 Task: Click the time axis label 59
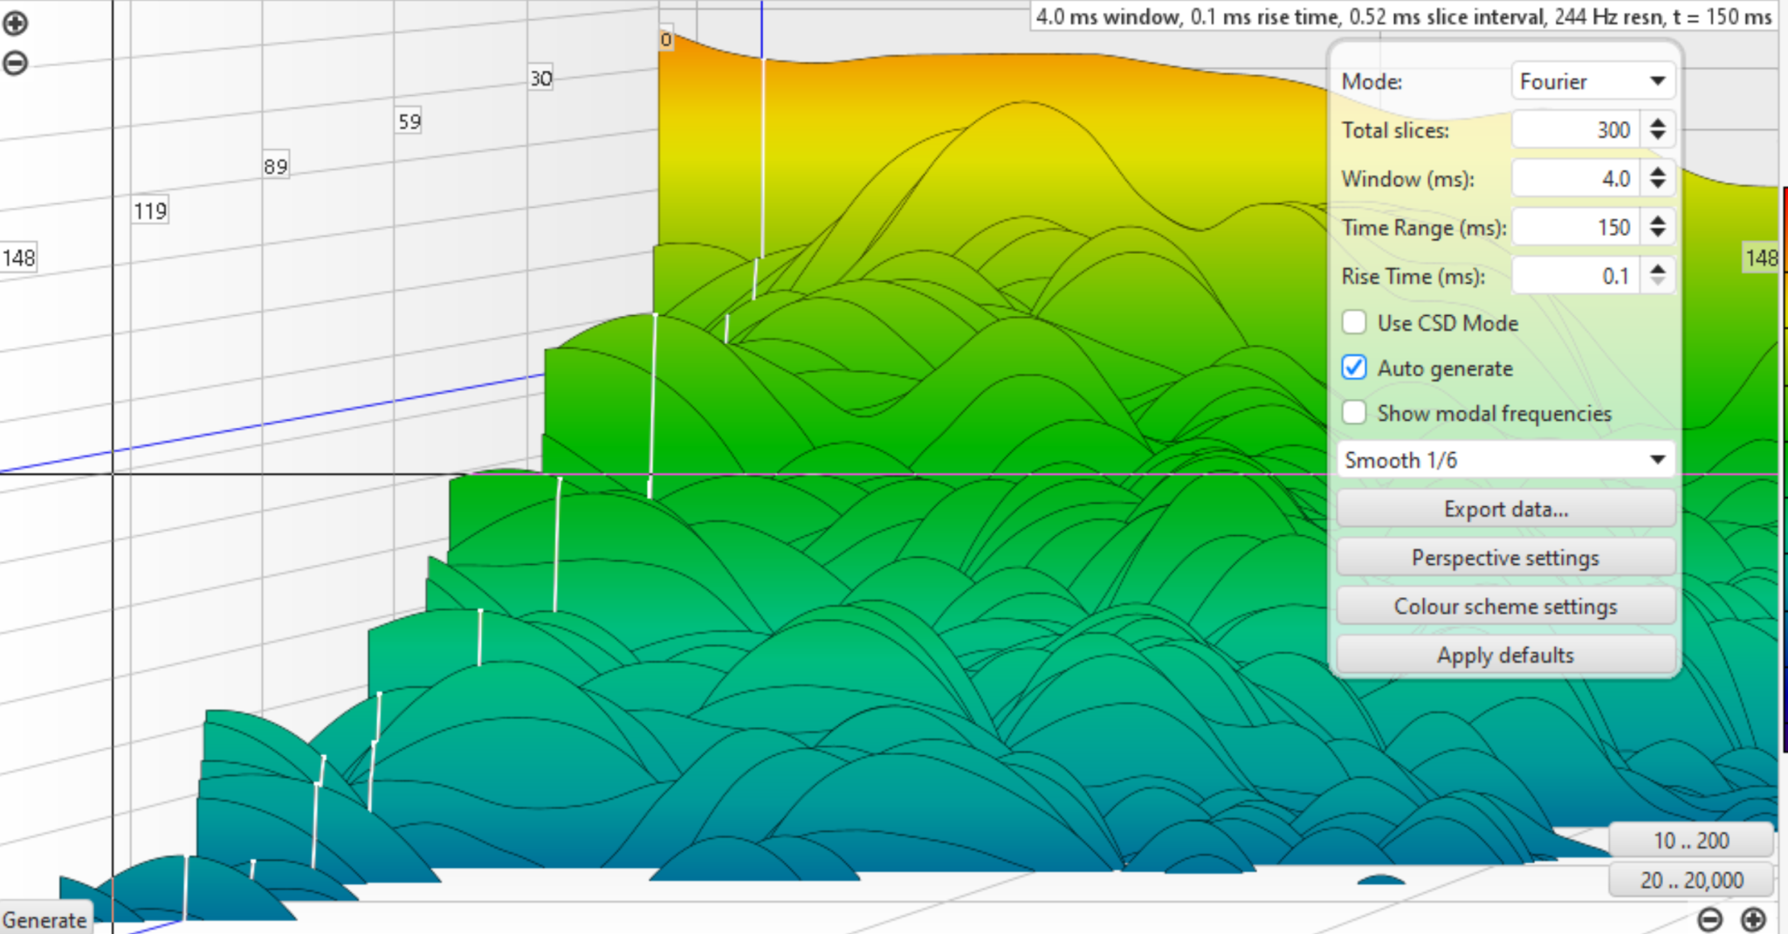pyautogui.click(x=409, y=121)
